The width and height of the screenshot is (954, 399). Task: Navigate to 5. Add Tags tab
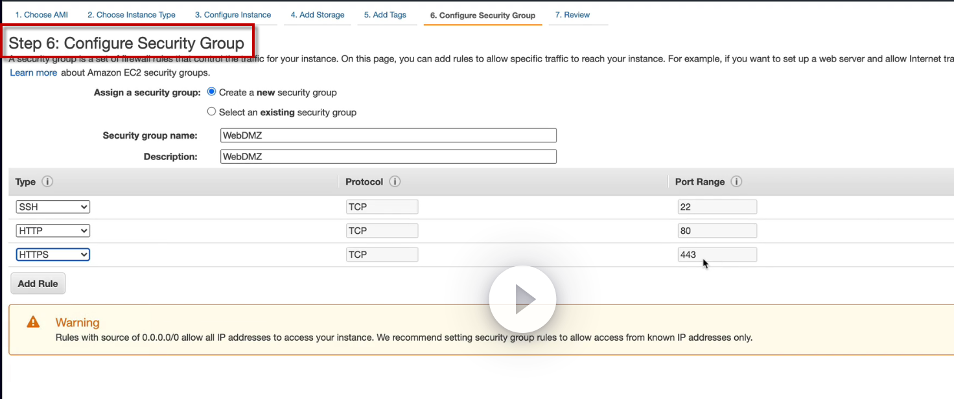(x=385, y=14)
